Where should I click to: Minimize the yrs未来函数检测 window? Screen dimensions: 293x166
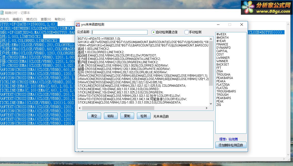tap(218, 25)
